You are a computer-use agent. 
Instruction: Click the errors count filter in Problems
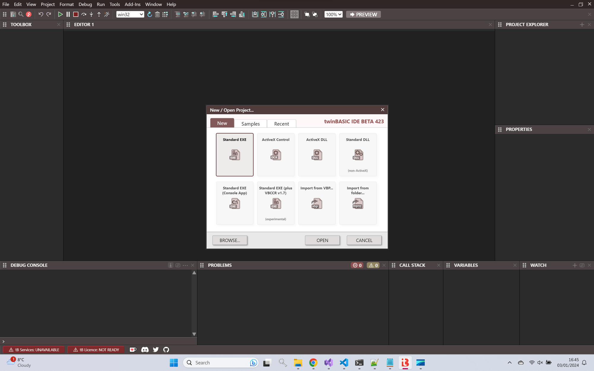pyautogui.click(x=357, y=265)
